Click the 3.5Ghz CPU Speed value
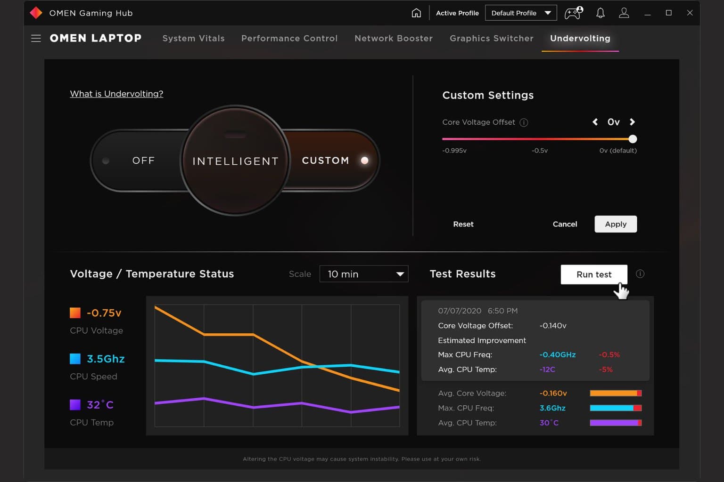The image size is (724, 482). [x=106, y=359]
